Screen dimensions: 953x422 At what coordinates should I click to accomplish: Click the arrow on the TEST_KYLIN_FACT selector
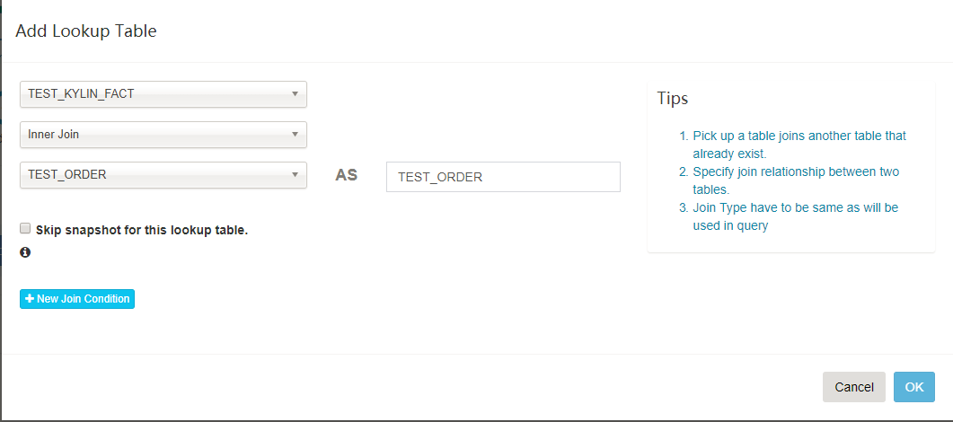(x=295, y=94)
